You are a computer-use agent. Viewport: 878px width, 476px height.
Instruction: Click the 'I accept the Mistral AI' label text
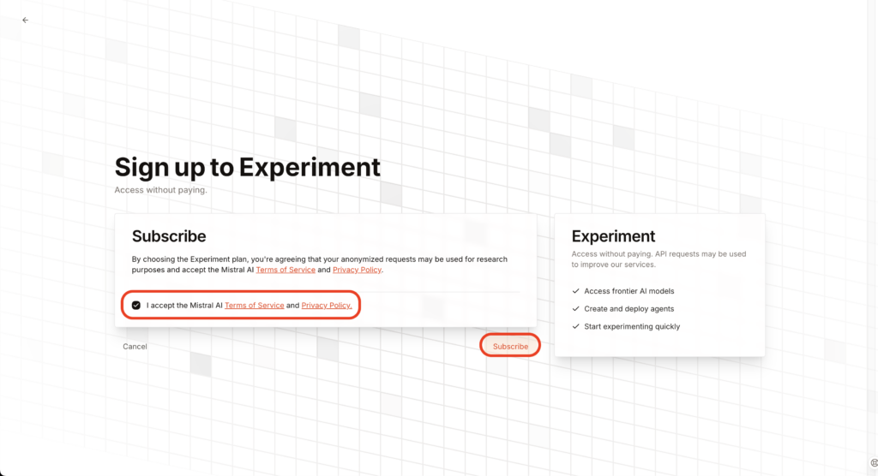point(185,306)
